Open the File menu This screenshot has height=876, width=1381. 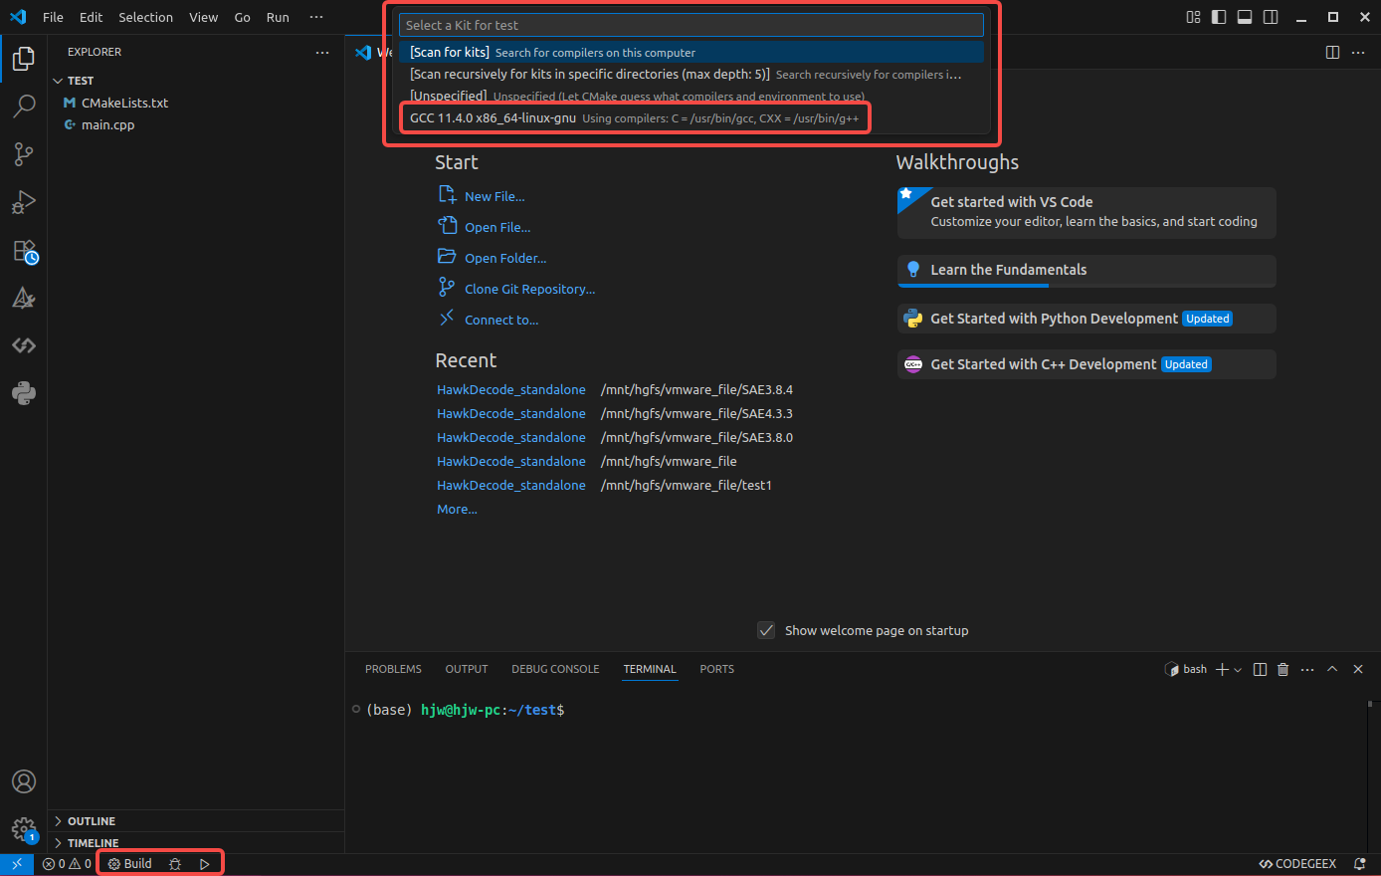click(53, 17)
